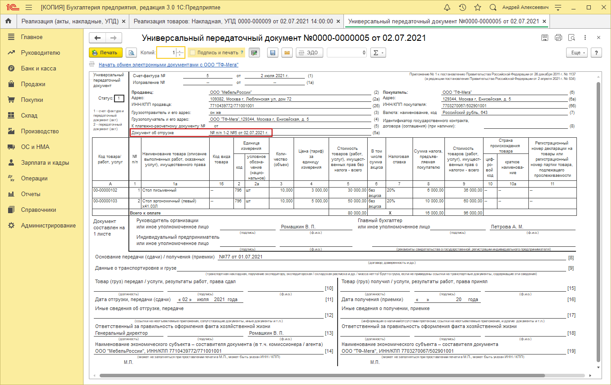The width and height of the screenshot is (611, 385).
Task: Send document by email envelope icon
Action: (x=287, y=52)
